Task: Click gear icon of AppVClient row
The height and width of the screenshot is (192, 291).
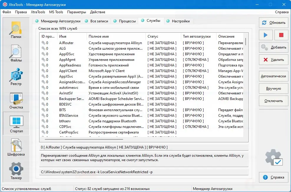Action: (43, 71)
